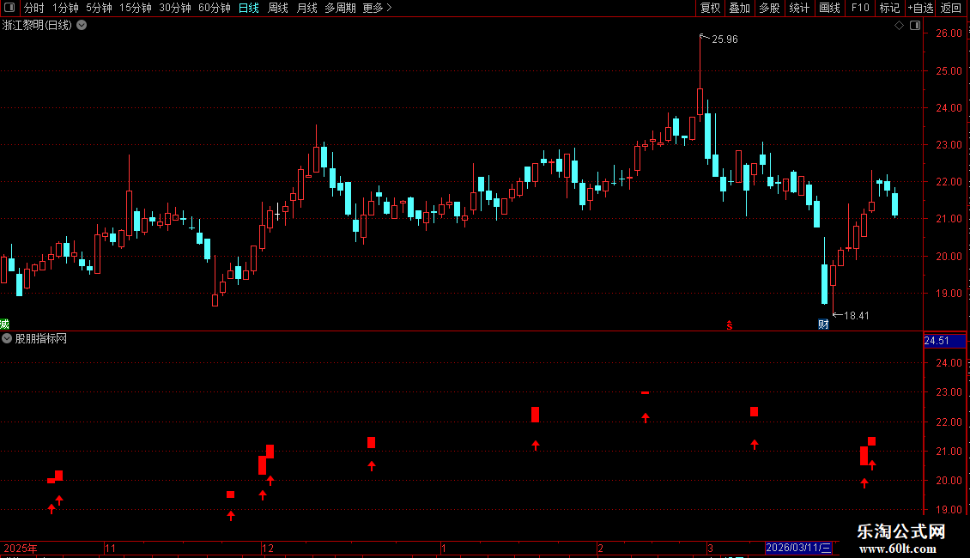Activate the 画线 drawing tools
This screenshot has height=558, width=970.
click(829, 8)
